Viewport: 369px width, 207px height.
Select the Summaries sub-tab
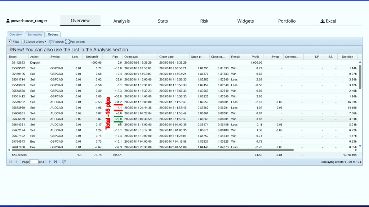pyautogui.click(x=35, y=34)
